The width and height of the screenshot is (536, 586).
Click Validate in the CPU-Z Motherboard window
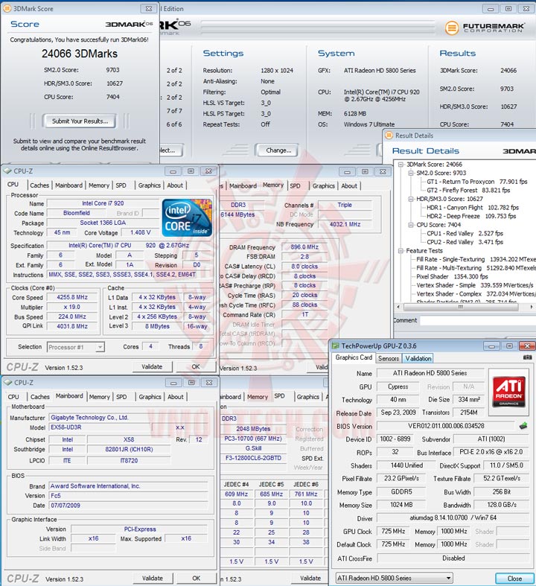click(x=153, y=578)
